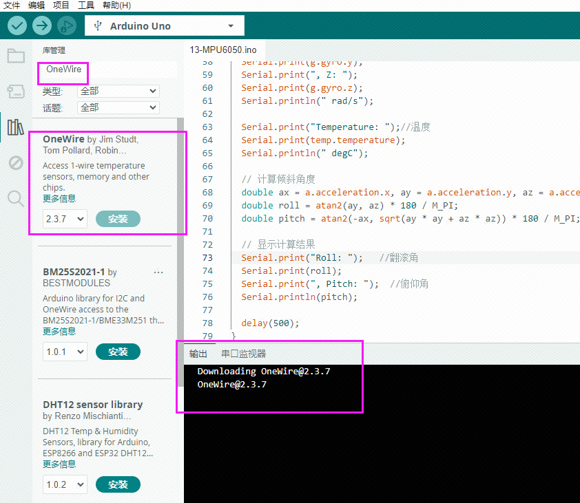Open 更多信息 link for BM25S2021-1
This screenshot has width=580, height=503.
coord(59,331)
